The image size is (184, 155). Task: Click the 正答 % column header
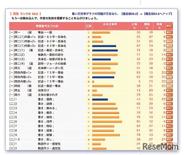(x=135, y=26)
